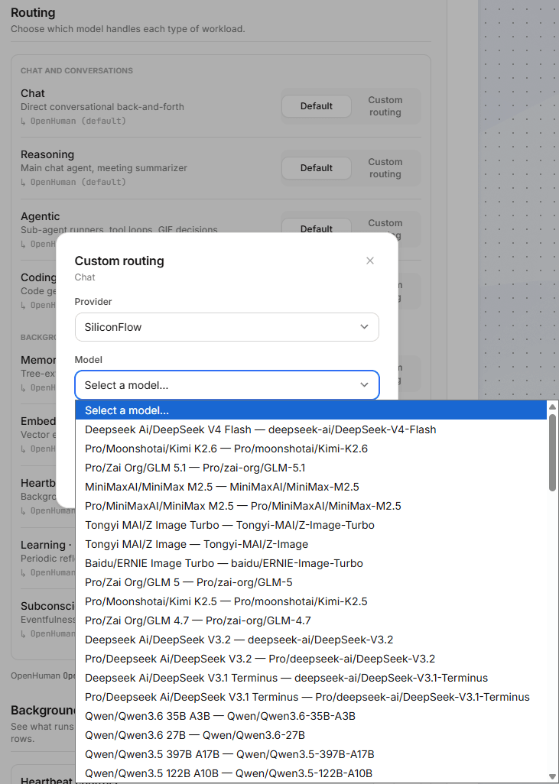Image resolution: width=559 pixels, height=784 pixels.
Task: Click 'OpenHuman (default)' under Chat
Action: [78, 121]
